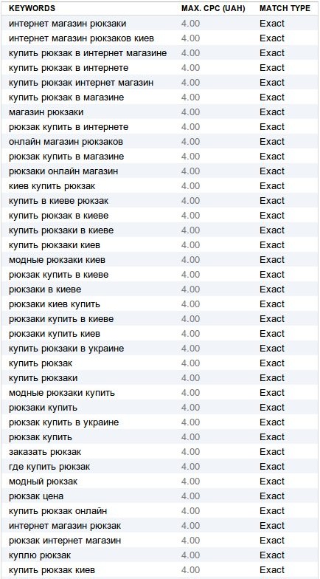Select keyword "купить рюкзак киев"
The width and height of the screenshot is (320, 579).
pyautogui.click(x=52, y=570)
